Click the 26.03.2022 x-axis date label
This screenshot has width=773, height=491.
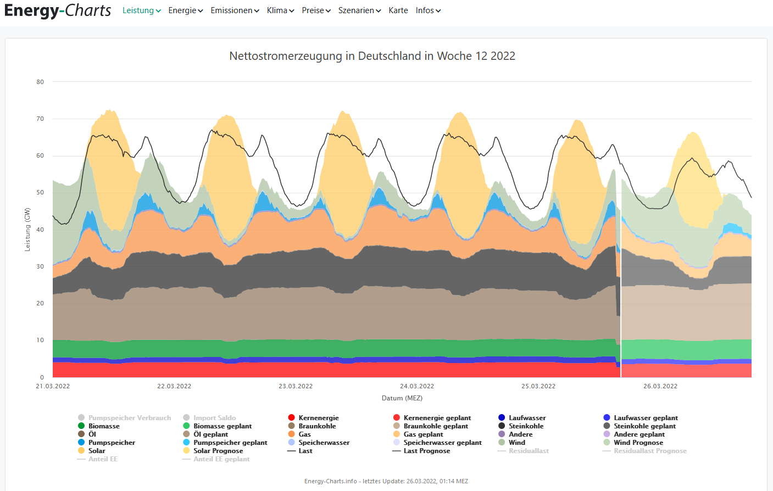[x=660, y=386]
